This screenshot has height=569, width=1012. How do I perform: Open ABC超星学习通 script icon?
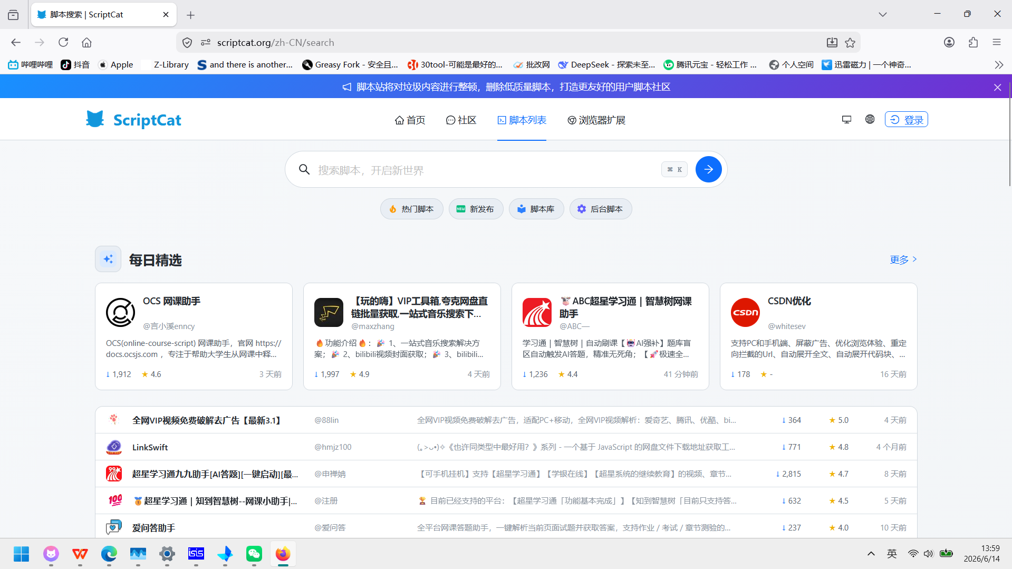(x=537, y=312)
